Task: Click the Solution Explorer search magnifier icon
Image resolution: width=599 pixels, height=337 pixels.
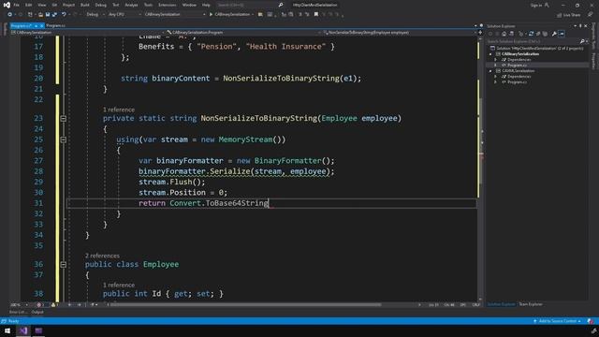Action: [x=582, y=41]
